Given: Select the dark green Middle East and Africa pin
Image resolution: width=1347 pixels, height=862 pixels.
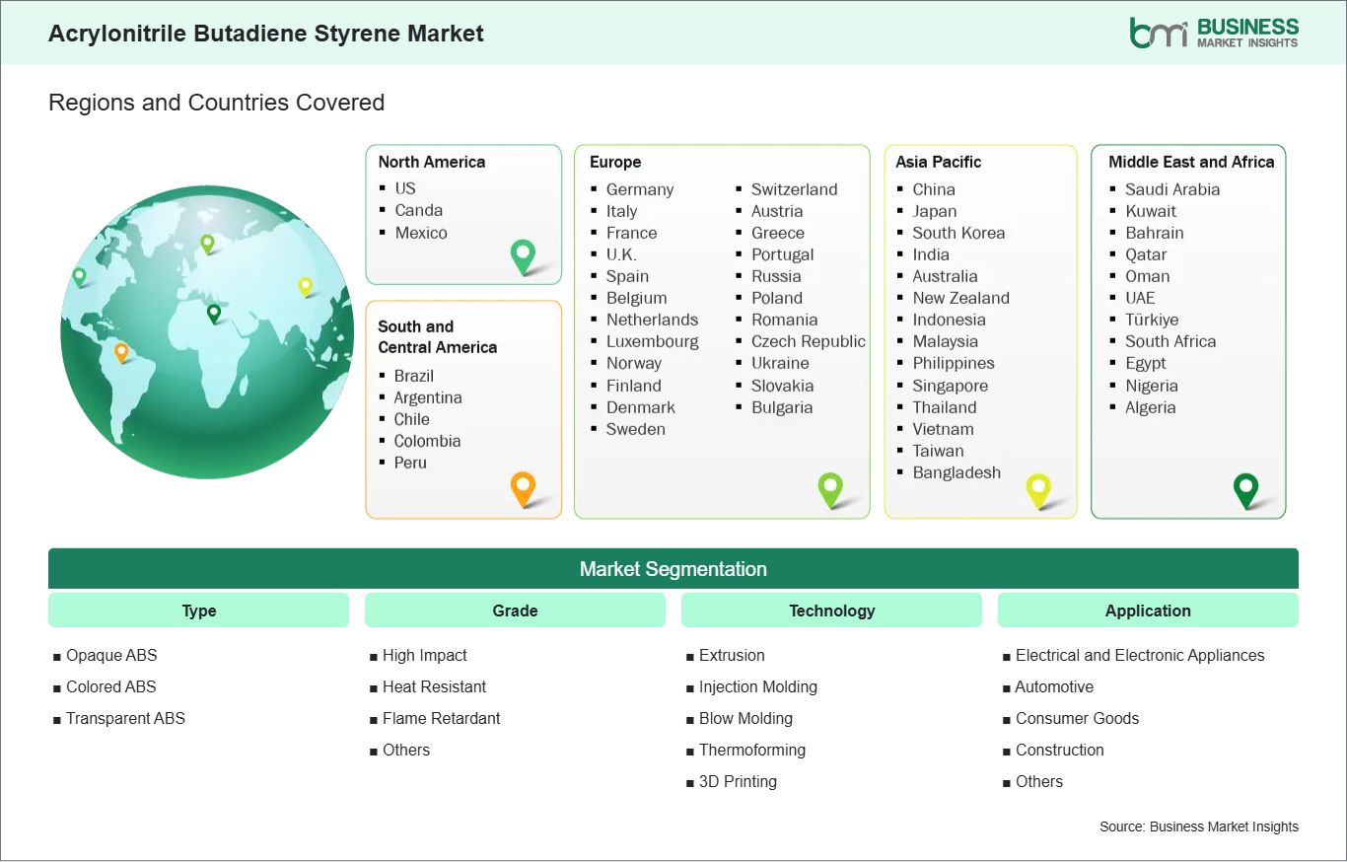Looking at the screenshot, I should tap(1246, 490).
